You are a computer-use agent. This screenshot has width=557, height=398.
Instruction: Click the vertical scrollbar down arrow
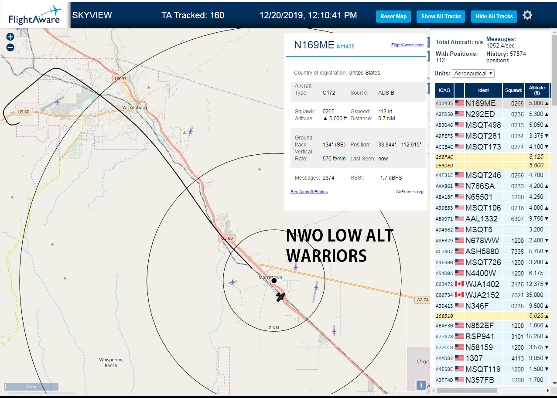554,384
